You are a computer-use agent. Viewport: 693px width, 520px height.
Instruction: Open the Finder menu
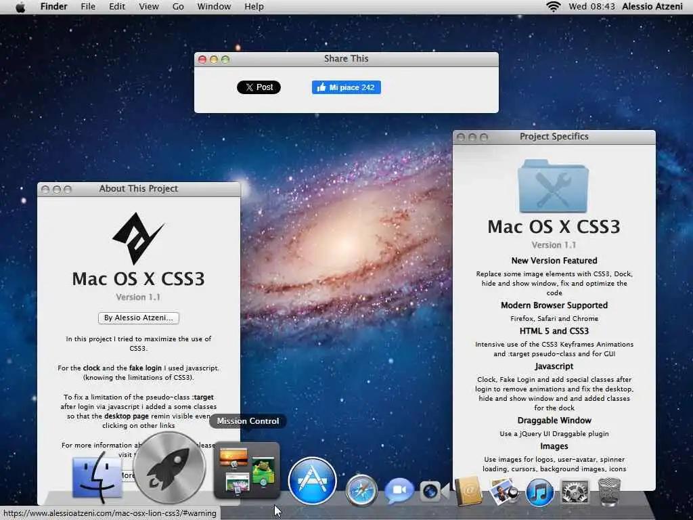coord(54,7)
